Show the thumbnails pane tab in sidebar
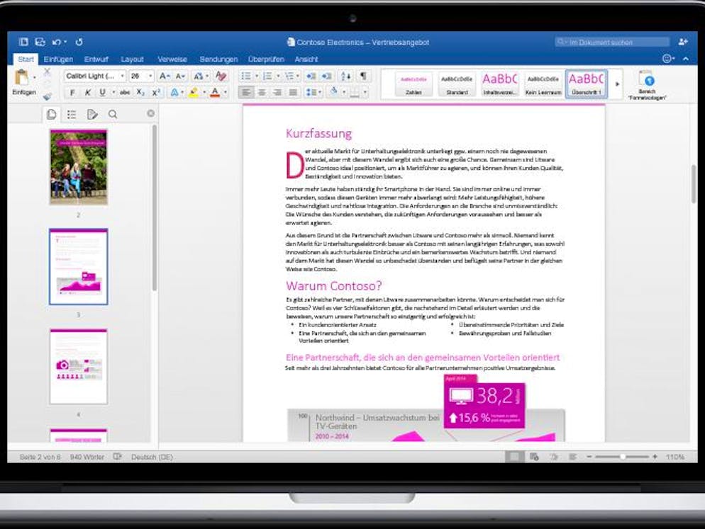The width and height of the screenshot is (705, 529). pos(52,115)
